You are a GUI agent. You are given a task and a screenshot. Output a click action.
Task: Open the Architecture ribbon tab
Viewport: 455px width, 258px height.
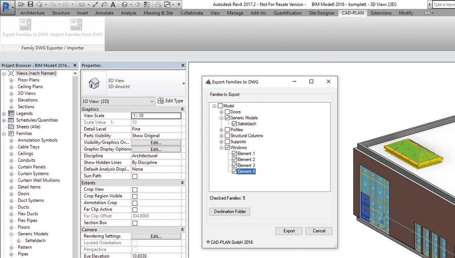pos(32,13)
